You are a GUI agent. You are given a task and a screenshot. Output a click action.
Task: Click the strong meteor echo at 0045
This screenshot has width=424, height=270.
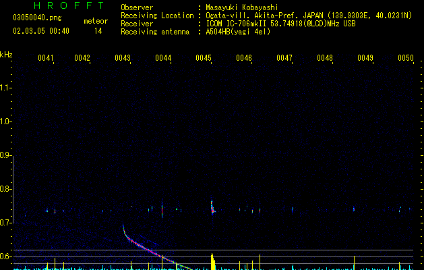[212, 207]
